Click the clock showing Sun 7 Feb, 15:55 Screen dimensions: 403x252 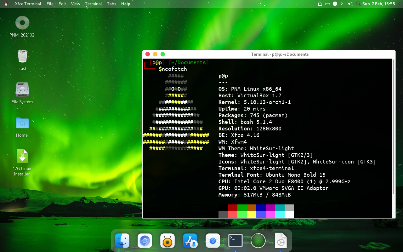378,4
